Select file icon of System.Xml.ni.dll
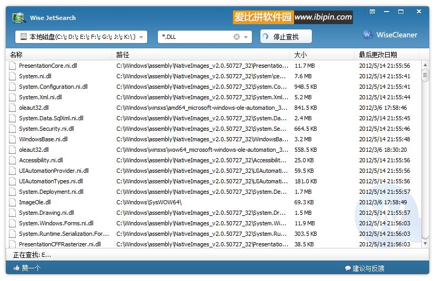 click(x=12, y=97)
